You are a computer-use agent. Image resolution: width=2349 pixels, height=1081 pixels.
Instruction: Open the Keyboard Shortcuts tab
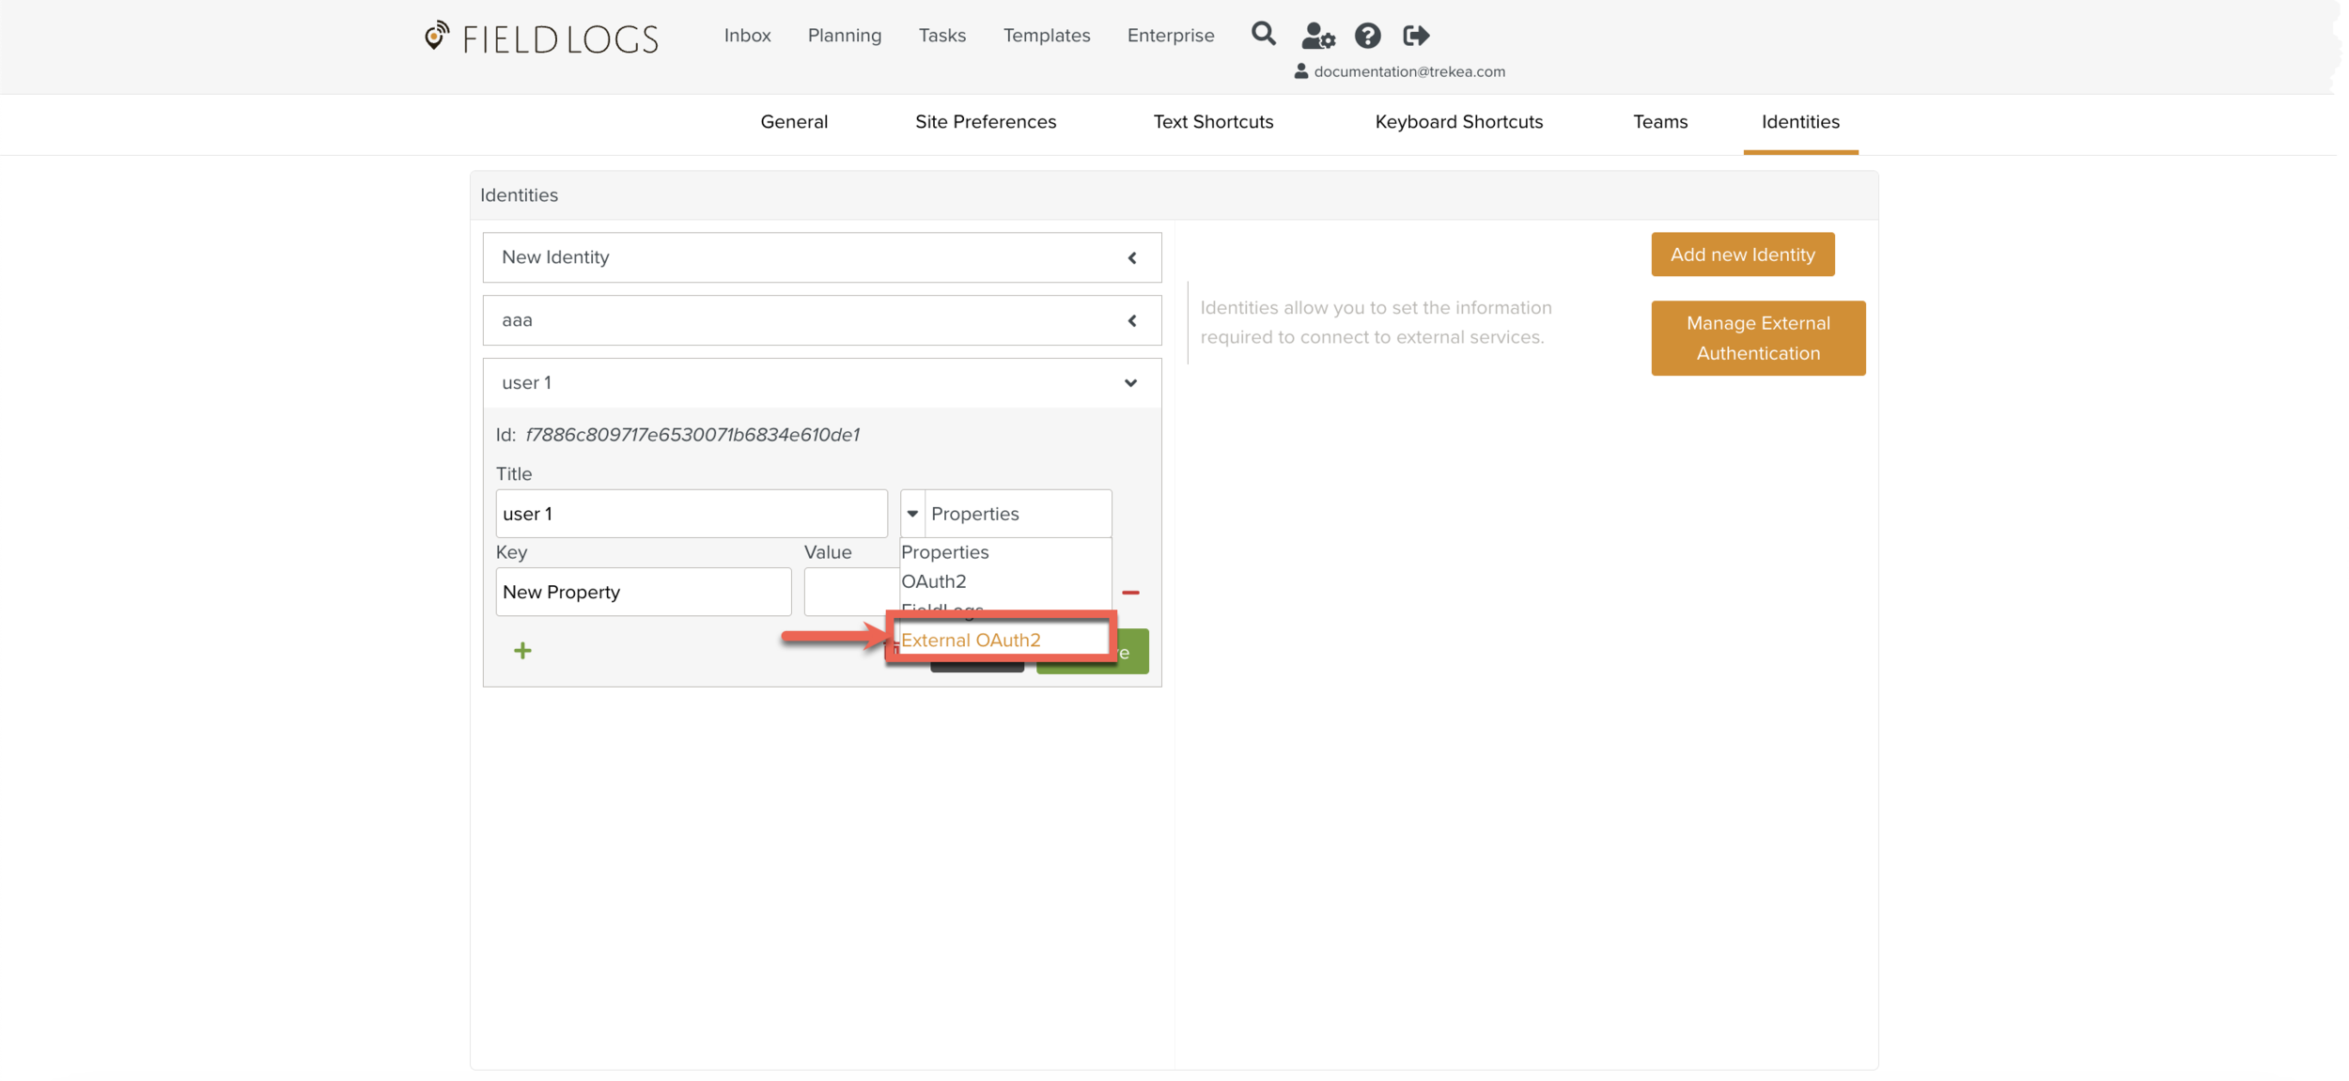click(x=1458, y=122)
